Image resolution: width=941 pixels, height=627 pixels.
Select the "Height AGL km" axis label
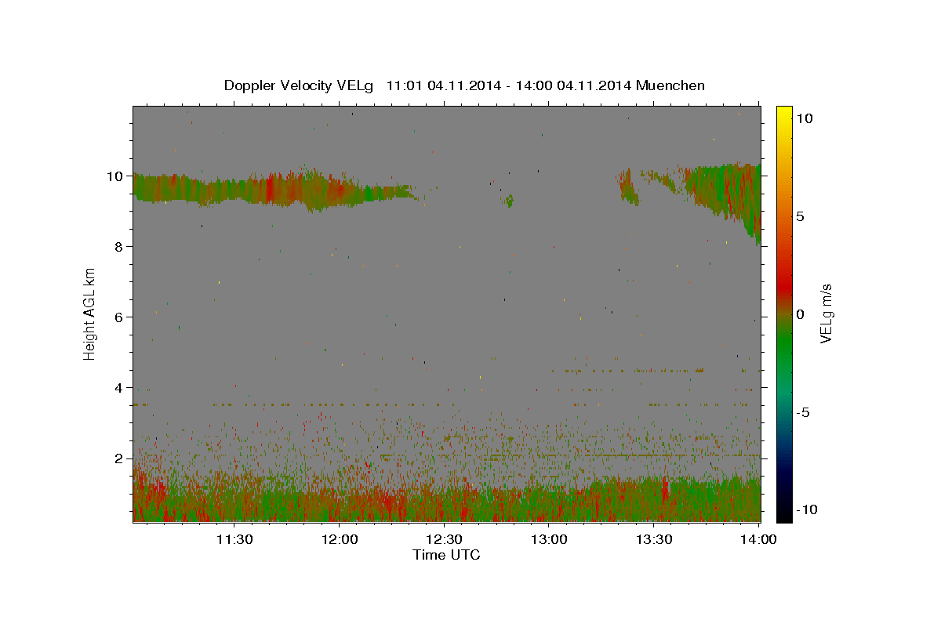pos(89,313)
